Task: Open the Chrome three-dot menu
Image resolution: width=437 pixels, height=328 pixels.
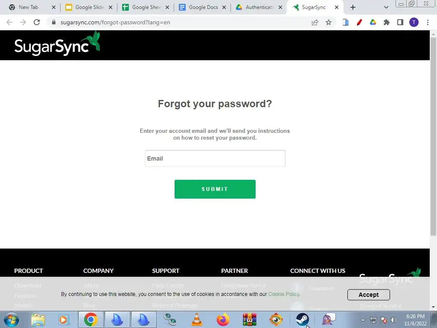Action: (428, 22)
